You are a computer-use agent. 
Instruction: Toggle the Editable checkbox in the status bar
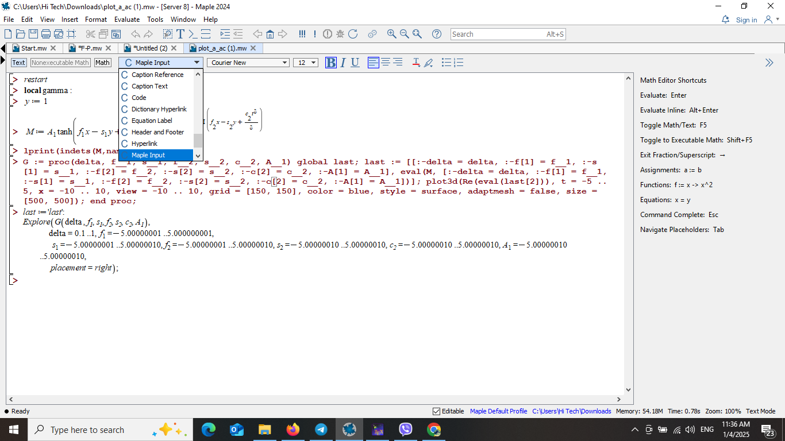(436, 411)
